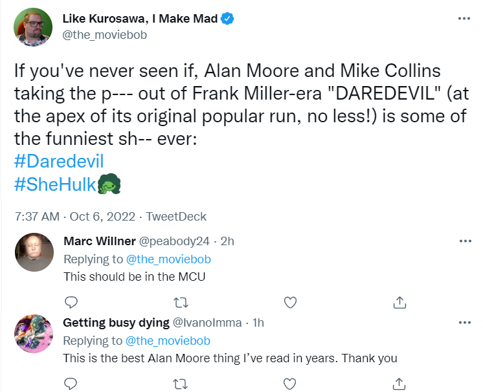
Task: Click the blue verified badge
Action: [x=227, y=19]
